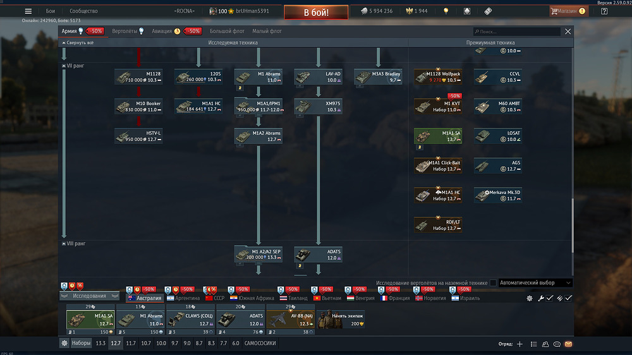Select premium M60 AMBT card

pyautogui.click(x=498, y=106)
